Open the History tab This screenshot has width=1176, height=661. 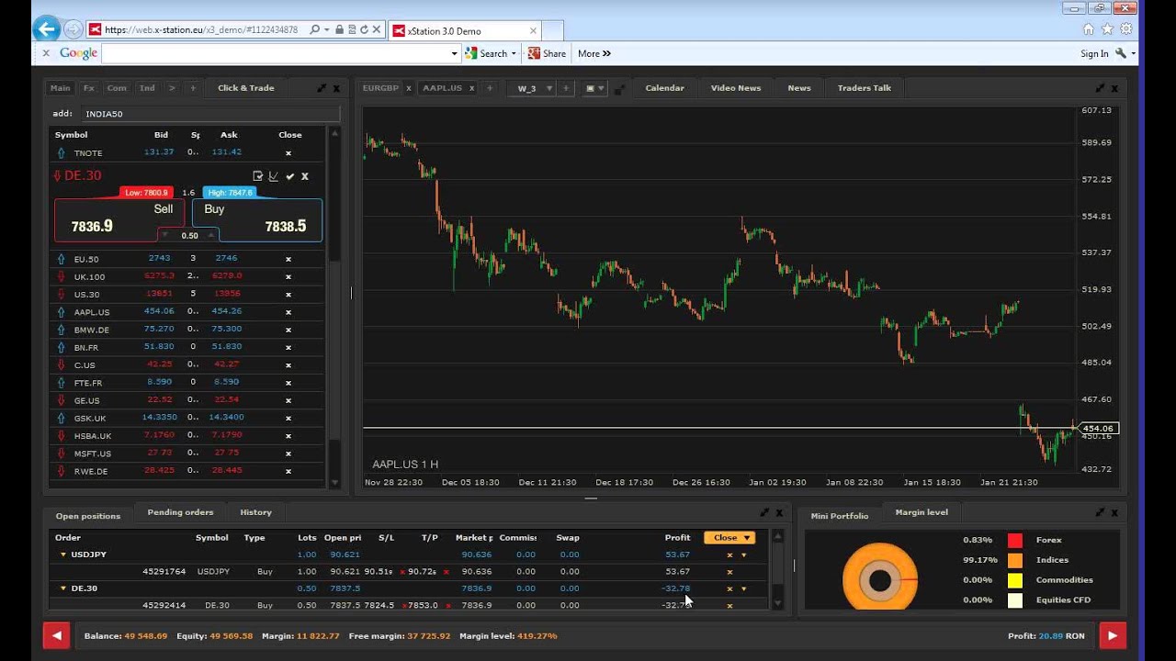(255, 512)
